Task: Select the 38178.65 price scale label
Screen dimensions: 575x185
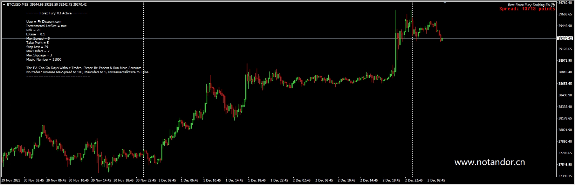Action: pyautogui.click(x=565, y=118)
